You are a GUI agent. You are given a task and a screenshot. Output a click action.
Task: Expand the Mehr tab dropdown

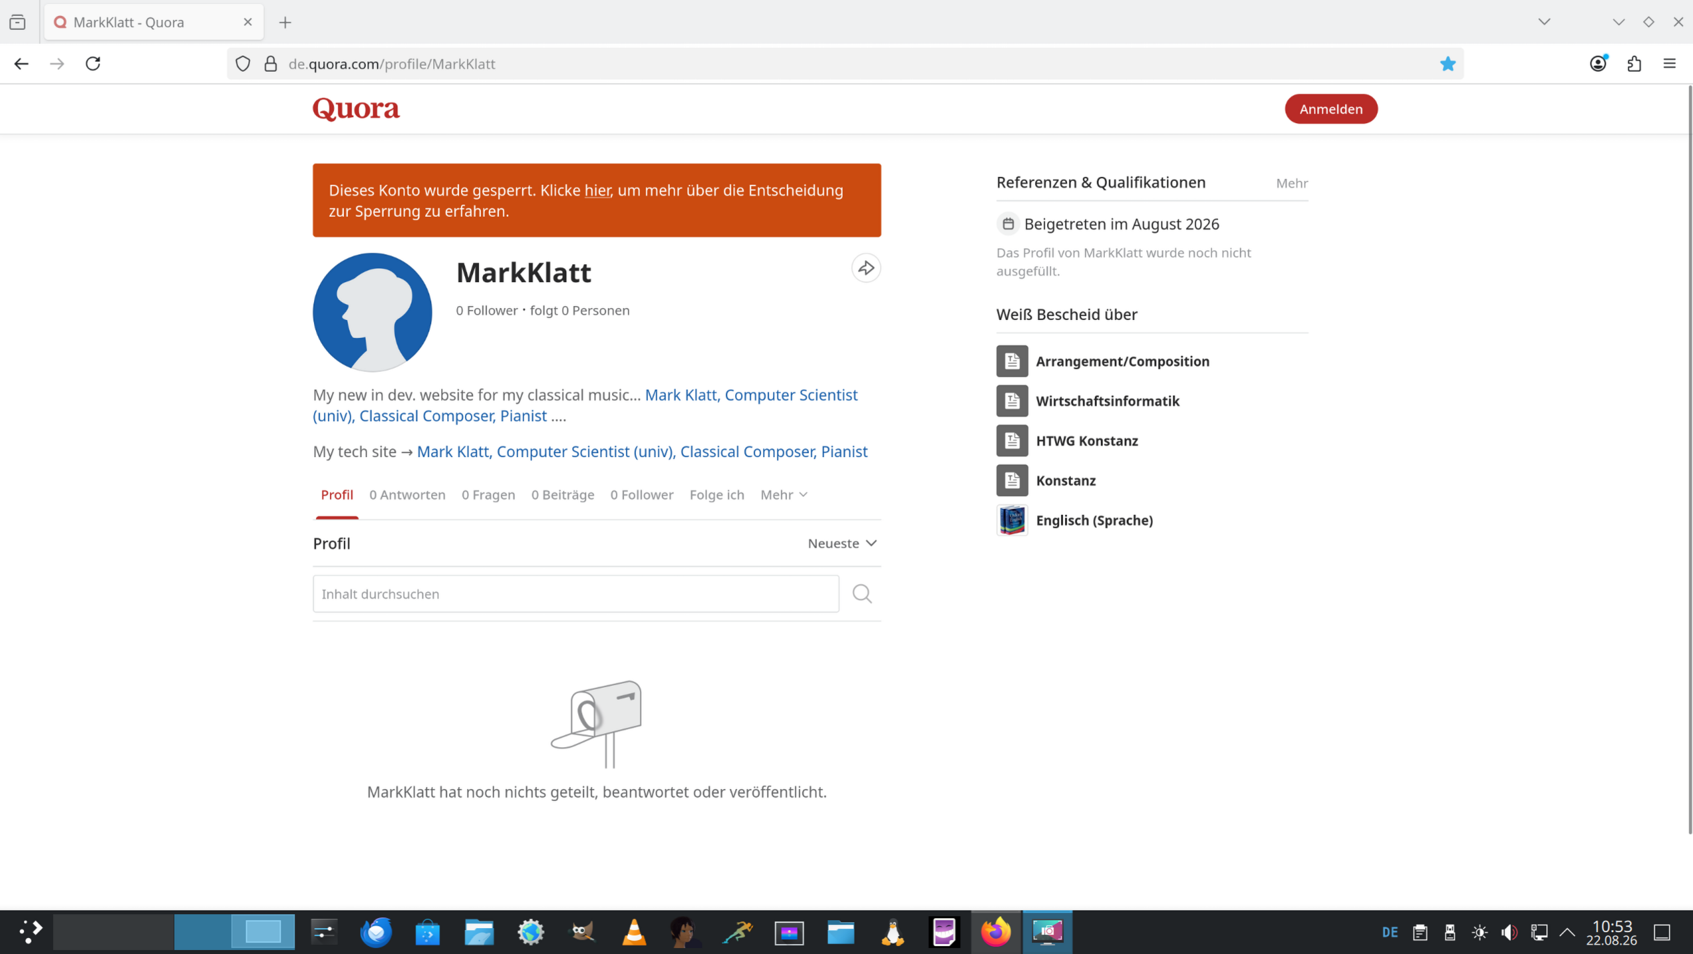click(784, 495)
